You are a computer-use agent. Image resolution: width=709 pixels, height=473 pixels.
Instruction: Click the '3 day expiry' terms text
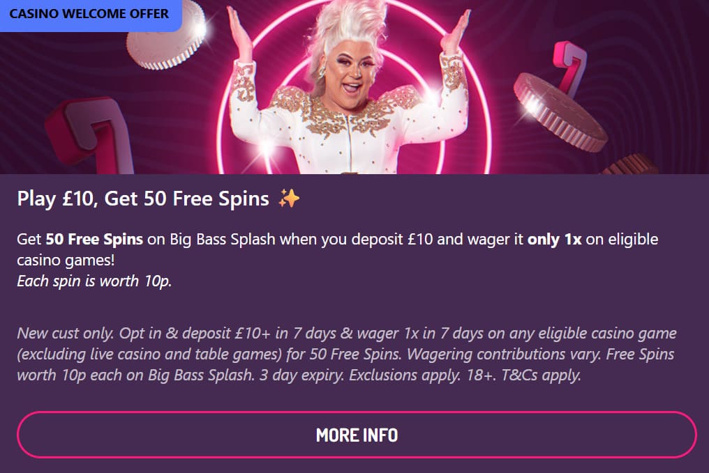point(301,375)
